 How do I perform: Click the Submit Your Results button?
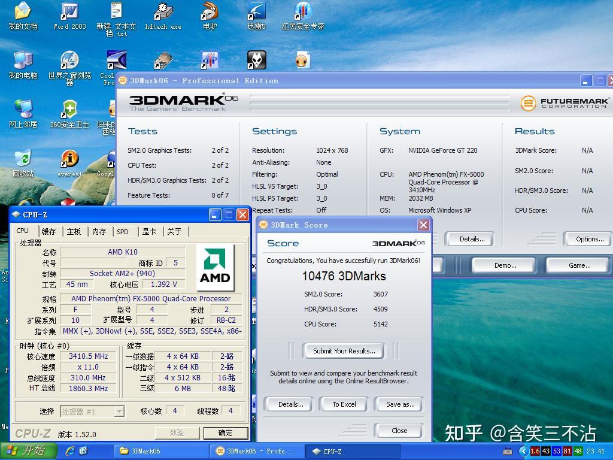[343, 351]
